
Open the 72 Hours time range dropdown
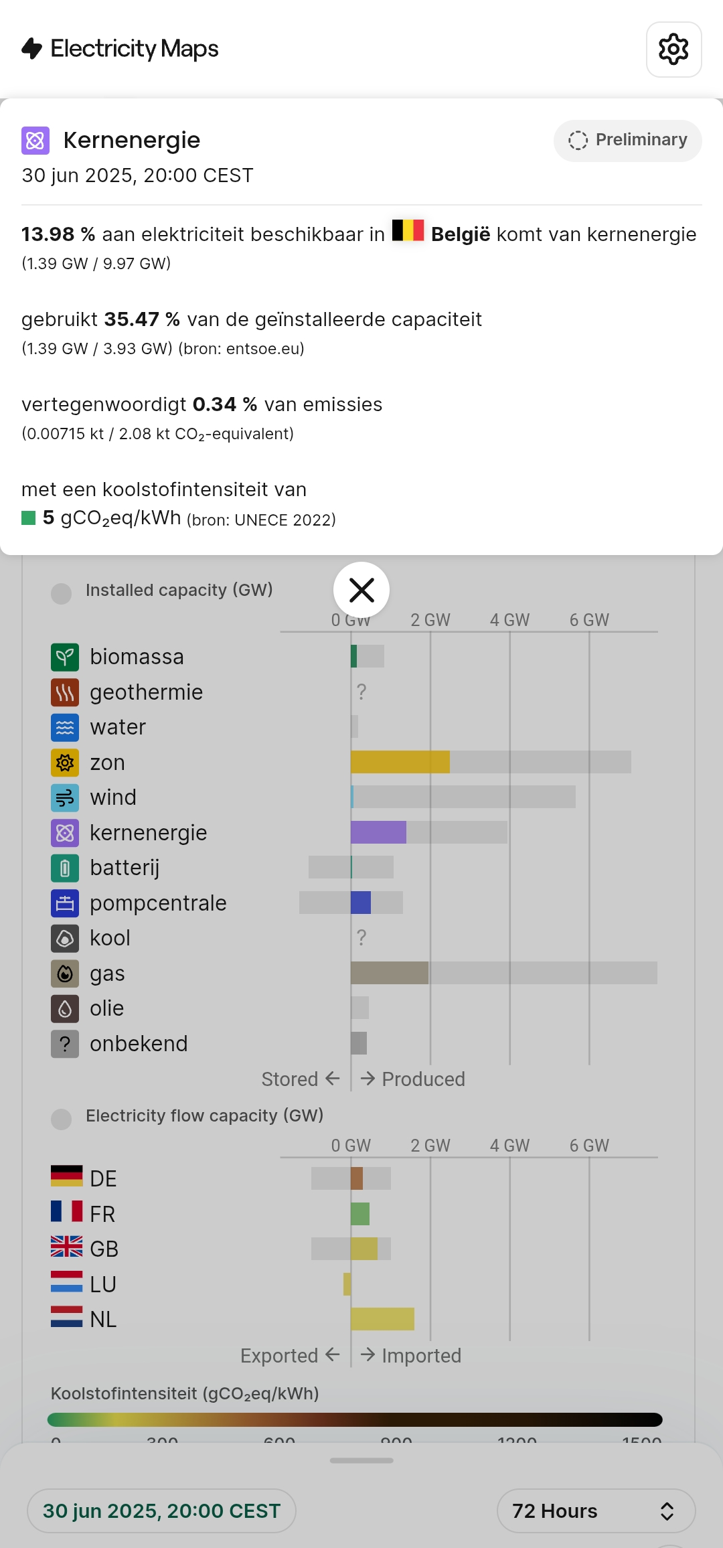595,1511
